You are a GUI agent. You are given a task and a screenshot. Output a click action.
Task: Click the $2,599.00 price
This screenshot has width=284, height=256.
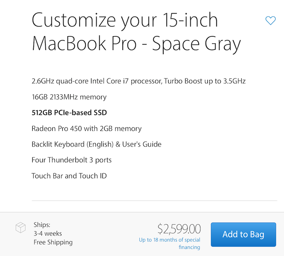pyautogui.click(x=179, y=229)
